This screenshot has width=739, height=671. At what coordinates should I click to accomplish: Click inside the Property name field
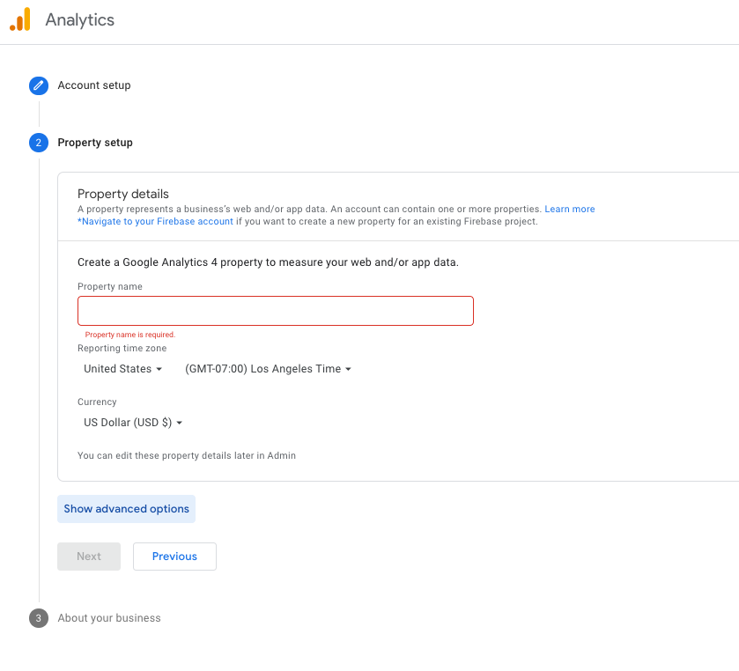[x=275, y=310]
